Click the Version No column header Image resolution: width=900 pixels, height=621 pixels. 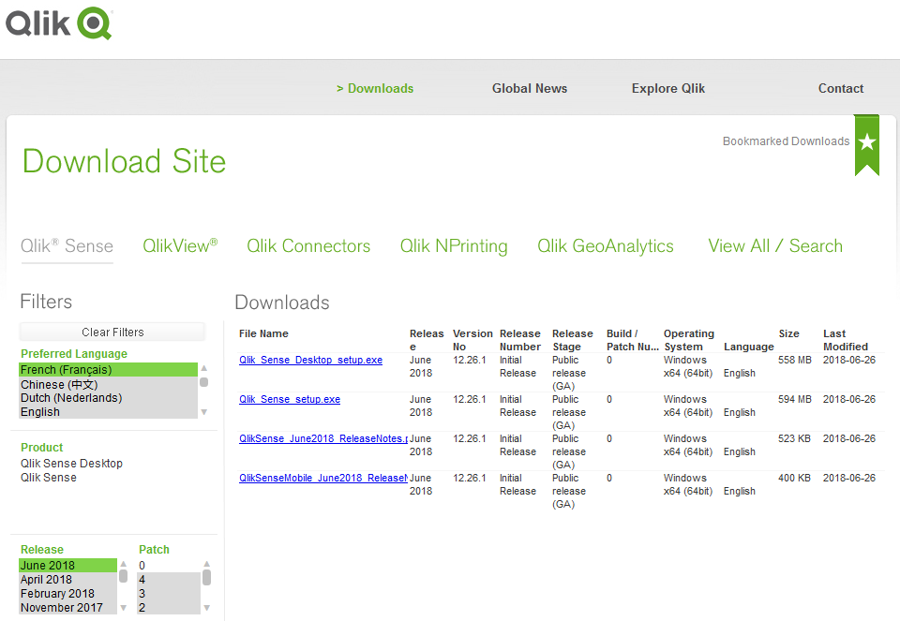(x=472, y=340)
